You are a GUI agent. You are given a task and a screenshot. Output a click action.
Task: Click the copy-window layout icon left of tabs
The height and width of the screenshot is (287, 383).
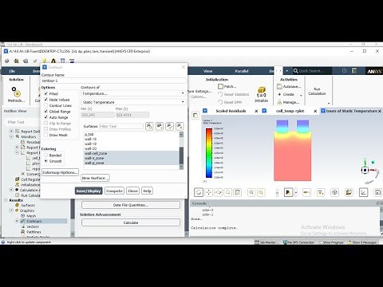click(x=195, y=116)
